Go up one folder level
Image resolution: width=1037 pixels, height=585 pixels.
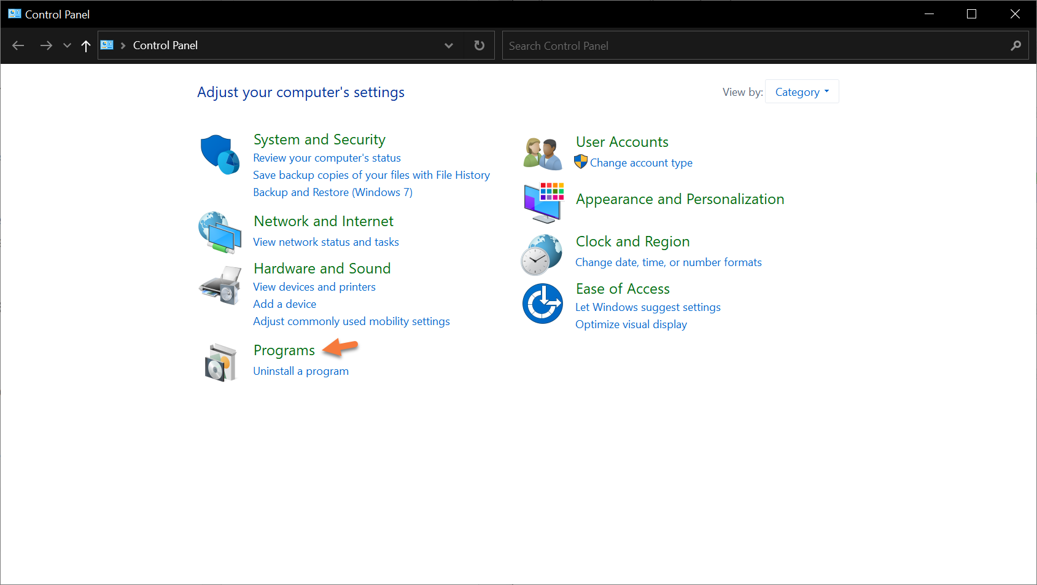86,45
